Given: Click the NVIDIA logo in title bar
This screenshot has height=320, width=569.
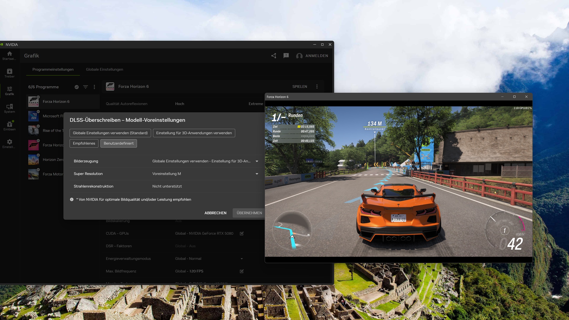Looking at the screenshot, I should (2, 45).
